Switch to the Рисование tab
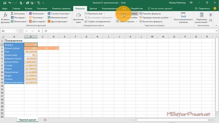219x123 pixels. (x=42, y=9)
